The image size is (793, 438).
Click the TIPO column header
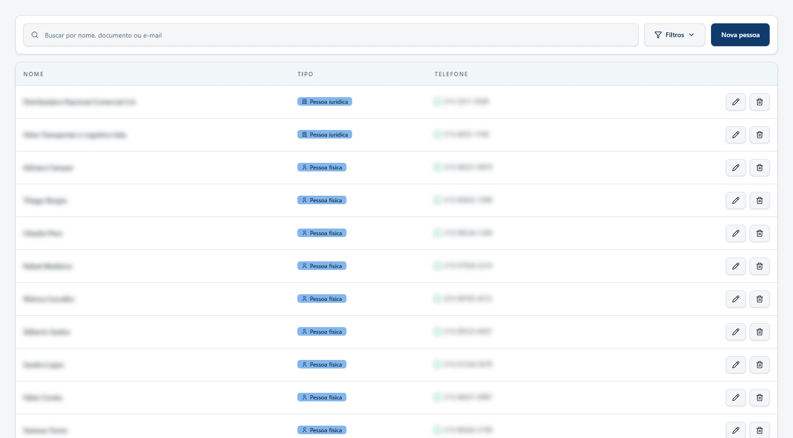[x=305, y=74]
